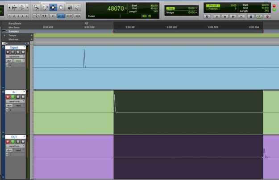Recall zoom preset 4
Image resolution: width=279 pixels, height=180 pixels.
pyautogui.click(x=23, y=16)
